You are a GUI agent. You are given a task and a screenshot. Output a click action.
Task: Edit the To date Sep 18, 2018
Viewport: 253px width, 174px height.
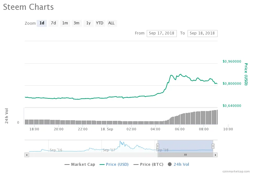click(202, 34)
